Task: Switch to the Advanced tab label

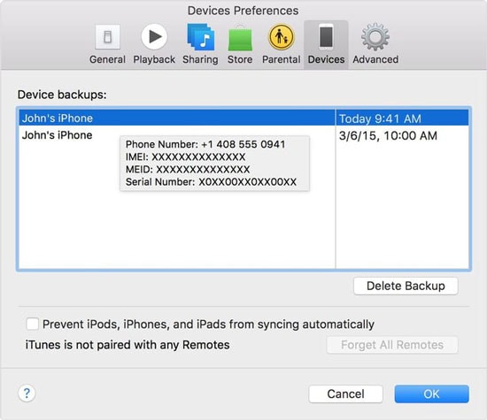Action: pyautogui.click(x=375, y=59)
